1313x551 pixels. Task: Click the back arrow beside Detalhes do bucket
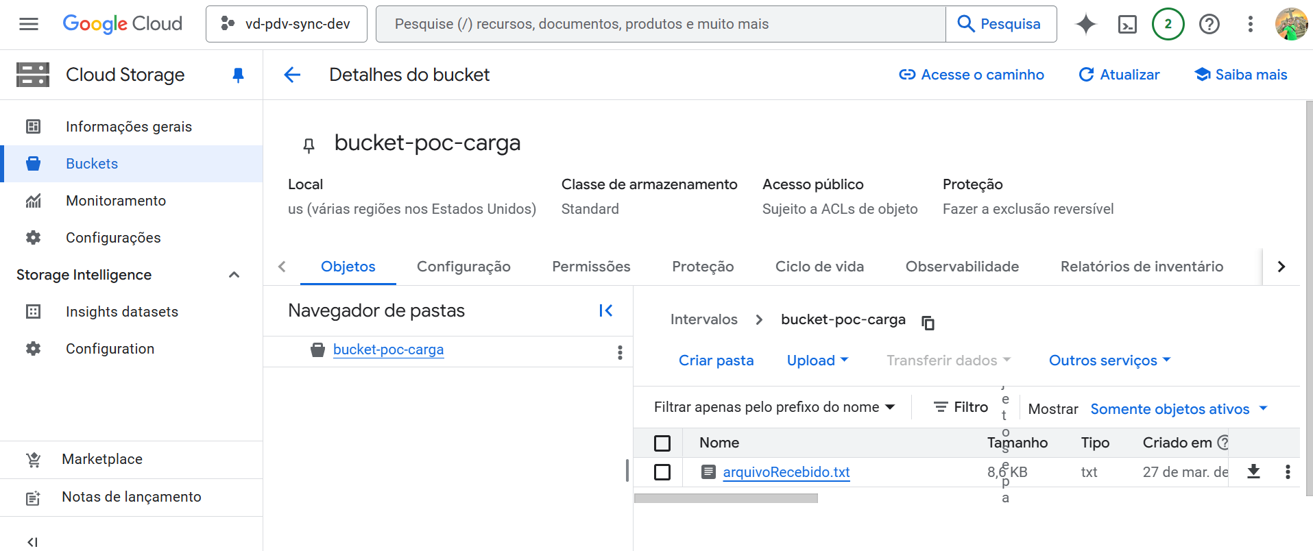[293, 75]
